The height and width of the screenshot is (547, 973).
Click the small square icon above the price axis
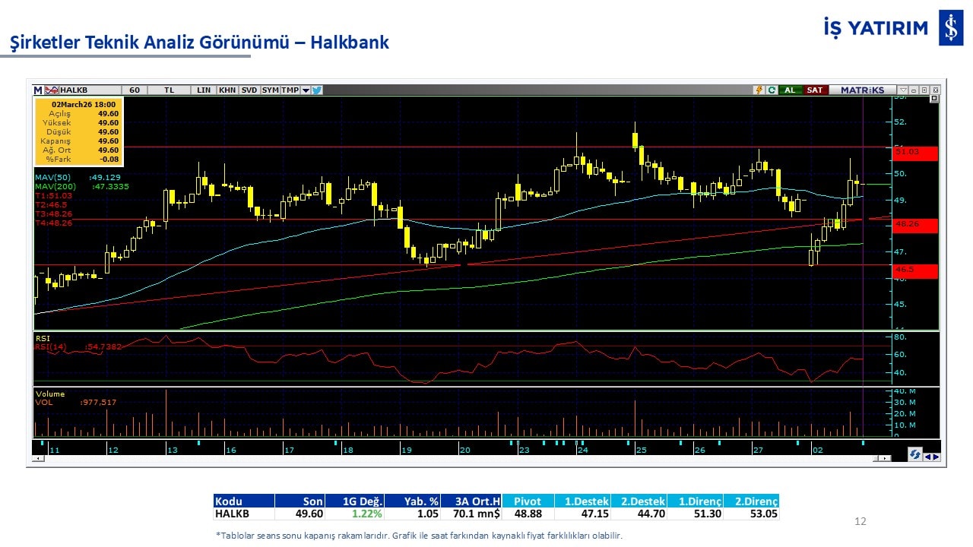pos(934,99)
